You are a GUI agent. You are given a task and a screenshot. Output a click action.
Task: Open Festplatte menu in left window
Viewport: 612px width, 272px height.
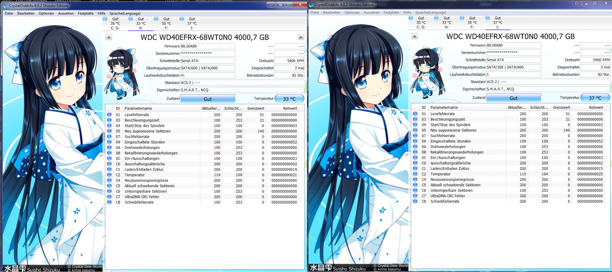pyautogui.click(x=86, y=13)
